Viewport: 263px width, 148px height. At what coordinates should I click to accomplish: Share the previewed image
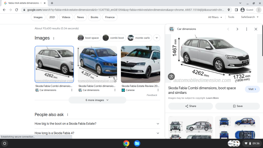click(190, 106)
